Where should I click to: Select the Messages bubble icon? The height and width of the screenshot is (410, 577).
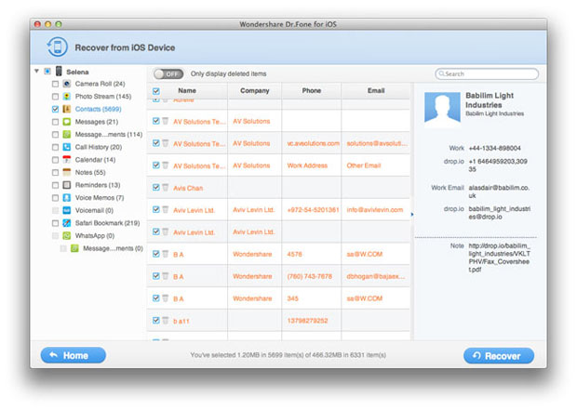(67, 122)
